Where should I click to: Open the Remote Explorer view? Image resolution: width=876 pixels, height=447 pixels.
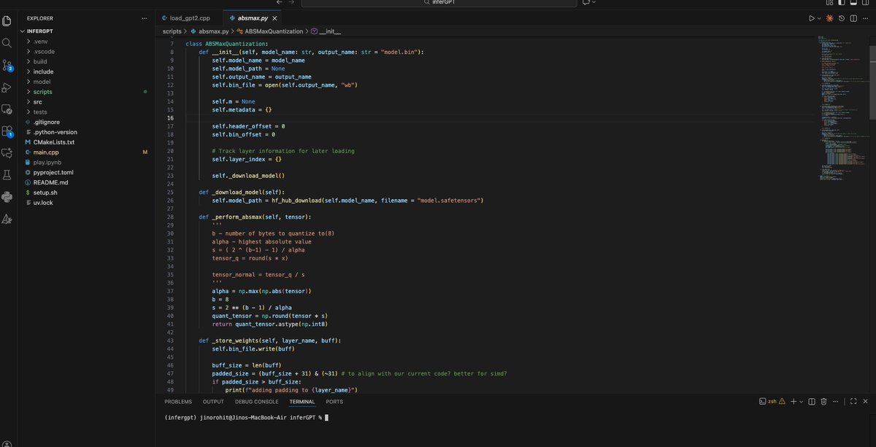click(x=7, y=109)
